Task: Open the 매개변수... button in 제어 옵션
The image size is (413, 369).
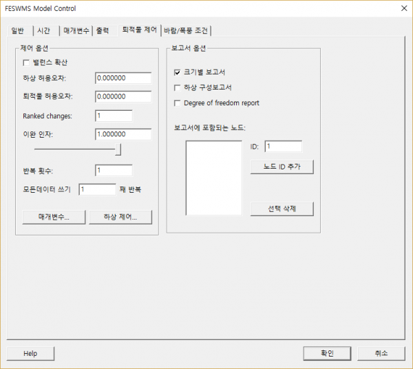Action: pos(54,218)
